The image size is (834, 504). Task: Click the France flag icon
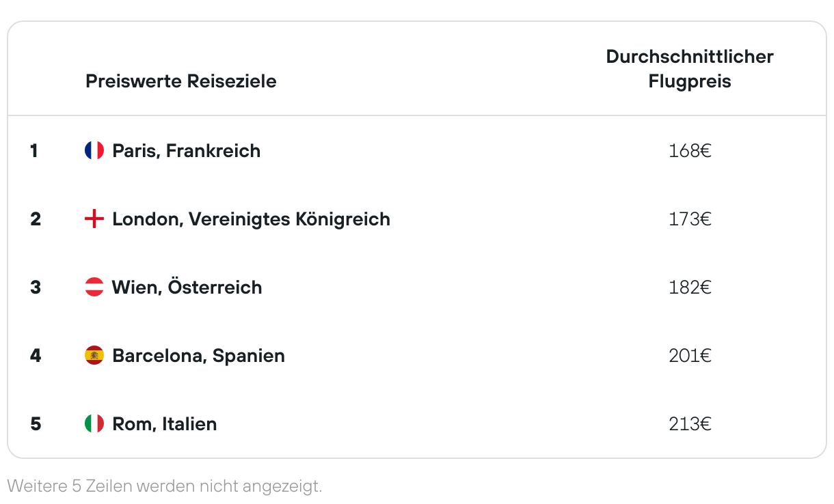[x=94, y=150]
